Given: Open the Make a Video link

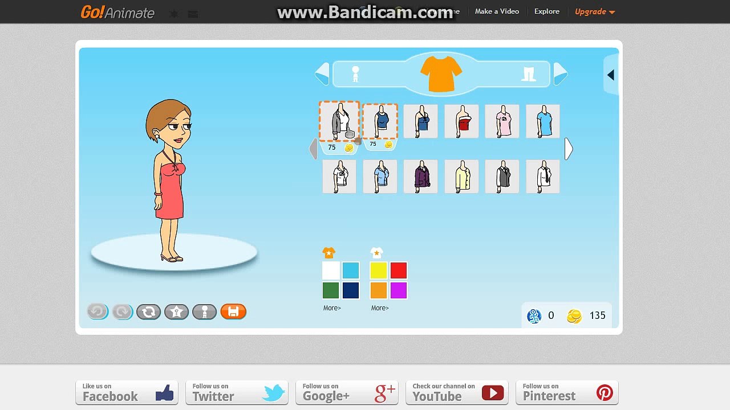Looking at the screenshot, I should click(x=497, y=11).
